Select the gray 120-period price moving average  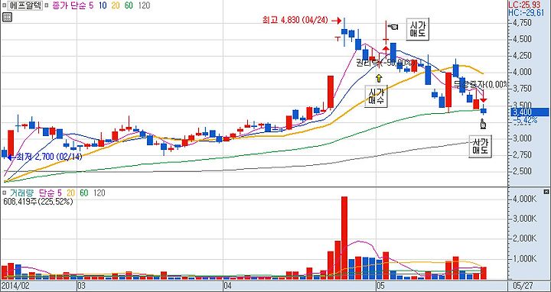tap(144, 5)
